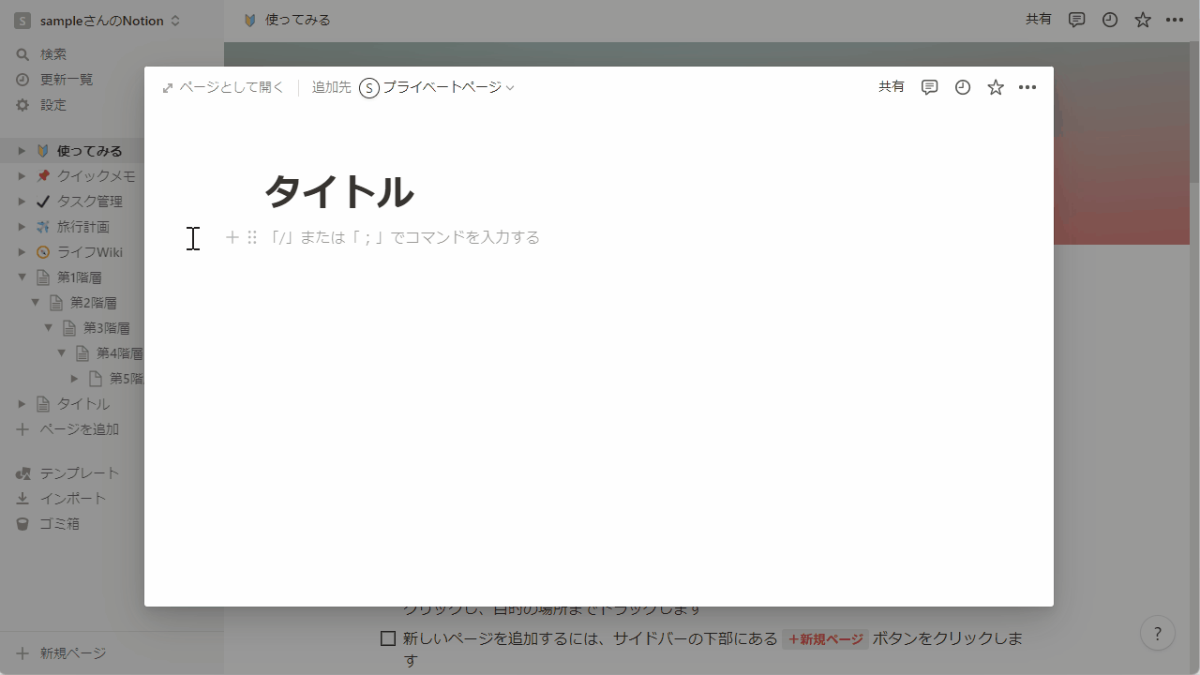Open the three-dot menu in background top bar
This screenshot has width=1200, height=675.
point(1175,20)
